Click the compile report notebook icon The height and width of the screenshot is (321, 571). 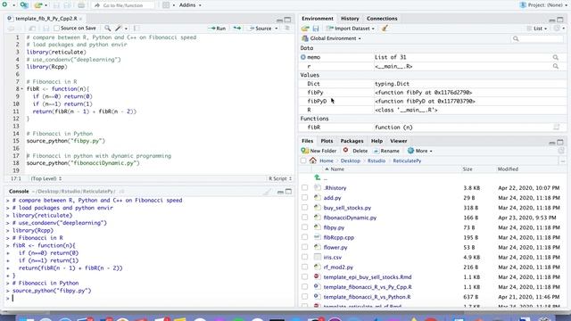(x=137, y=28)
